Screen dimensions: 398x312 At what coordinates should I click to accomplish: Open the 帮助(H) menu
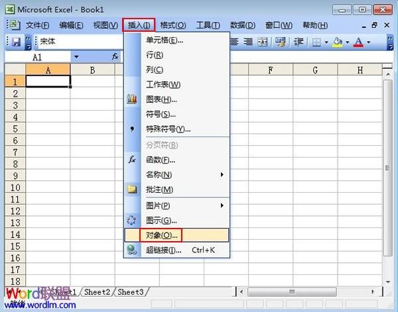pos(315,25)
